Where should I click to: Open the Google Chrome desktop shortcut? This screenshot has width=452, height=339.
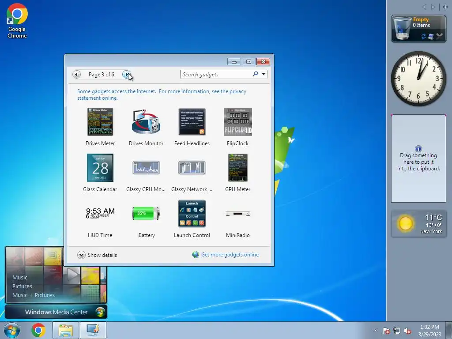pos(17,21)
